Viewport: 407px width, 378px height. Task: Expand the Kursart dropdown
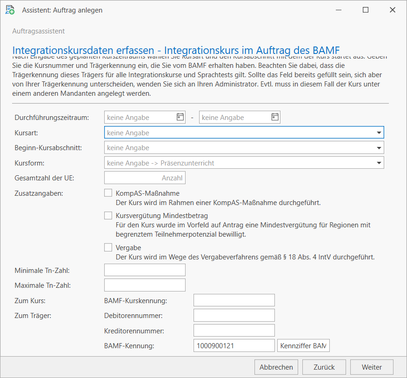coord(379,133)
